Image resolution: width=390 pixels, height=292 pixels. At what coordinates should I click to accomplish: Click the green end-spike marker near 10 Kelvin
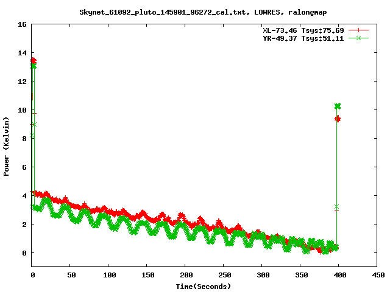pyautogui.click(x=337, y=106)
